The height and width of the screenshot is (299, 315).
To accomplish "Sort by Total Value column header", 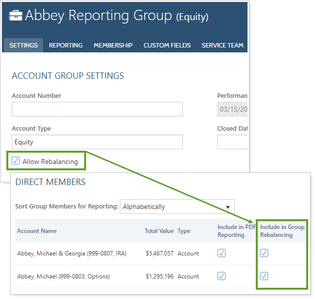I will pyautogui.click(x=159, y=231).
